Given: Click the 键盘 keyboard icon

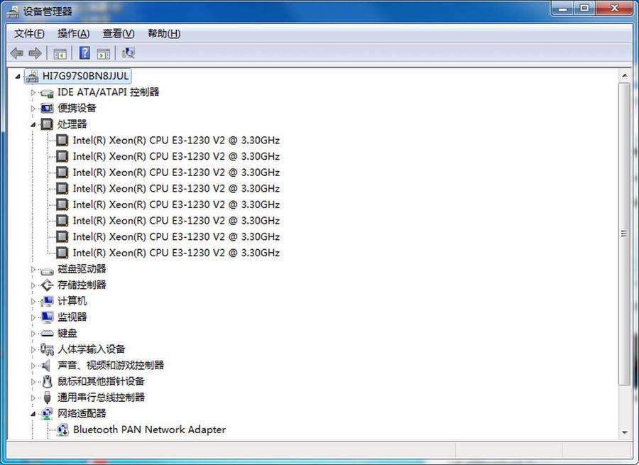Looking at the screenshot, I should [48, 334].
